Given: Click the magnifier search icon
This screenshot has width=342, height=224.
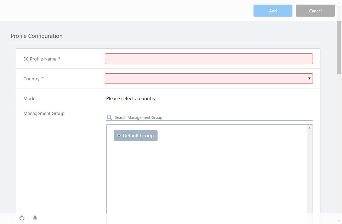Looking at the screenshot, I should click(x=109, y=117).
